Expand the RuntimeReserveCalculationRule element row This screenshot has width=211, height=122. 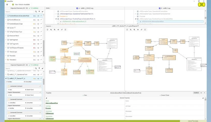[6, 16]
